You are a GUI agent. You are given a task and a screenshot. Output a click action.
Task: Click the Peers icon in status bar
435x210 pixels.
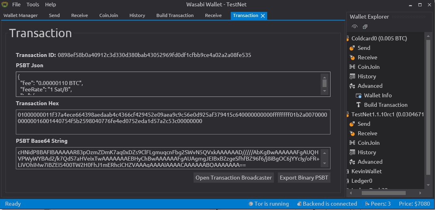pos(367,204)
